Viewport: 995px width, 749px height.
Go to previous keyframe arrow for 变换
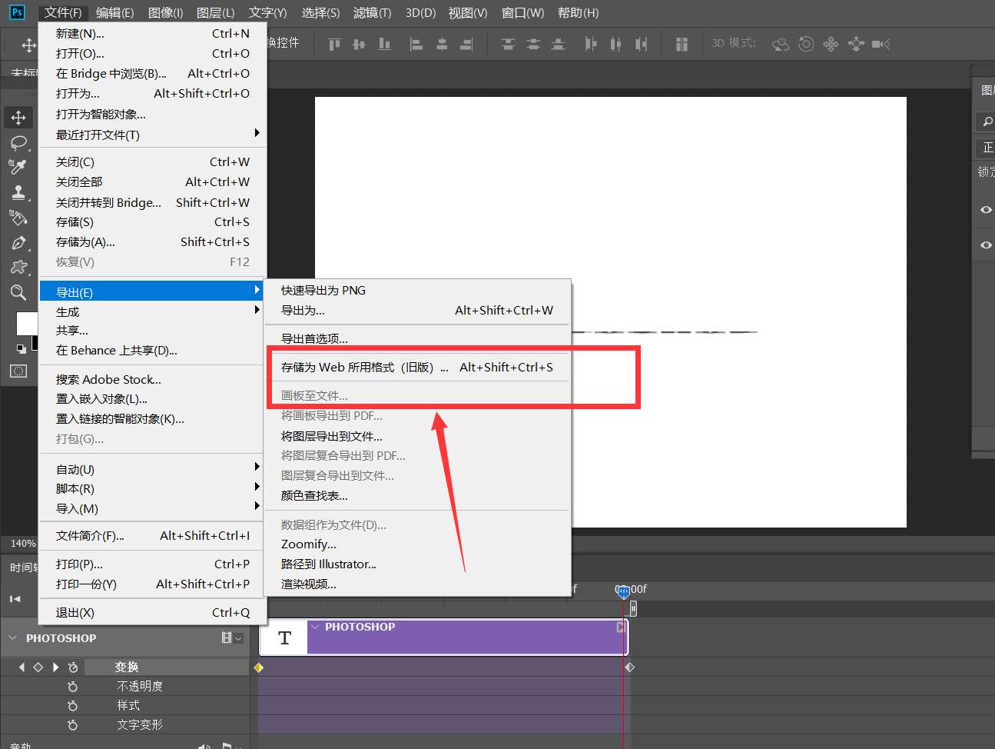click(x=22, y=667)
